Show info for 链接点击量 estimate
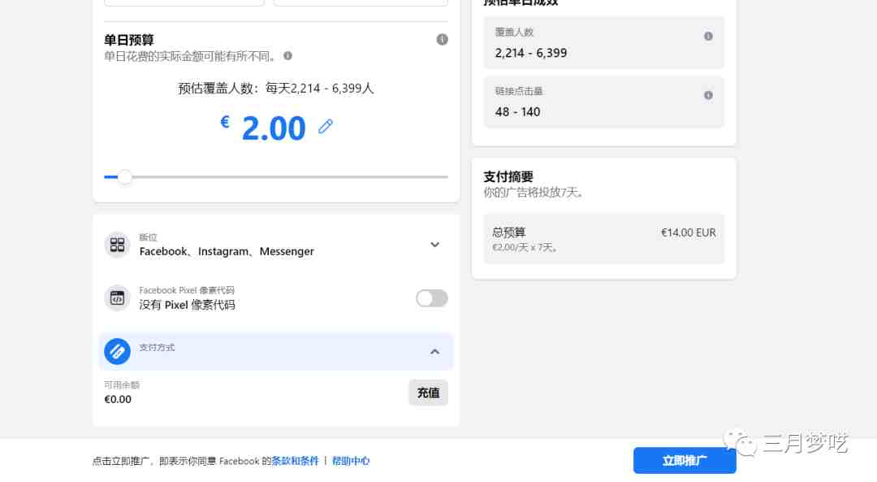 (x=708, y=95)
